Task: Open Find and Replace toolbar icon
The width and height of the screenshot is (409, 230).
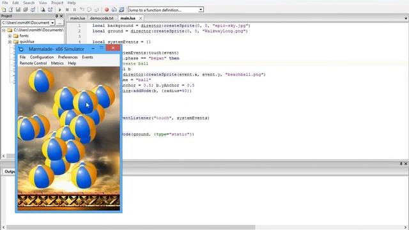Action: [x=50, y=10]
